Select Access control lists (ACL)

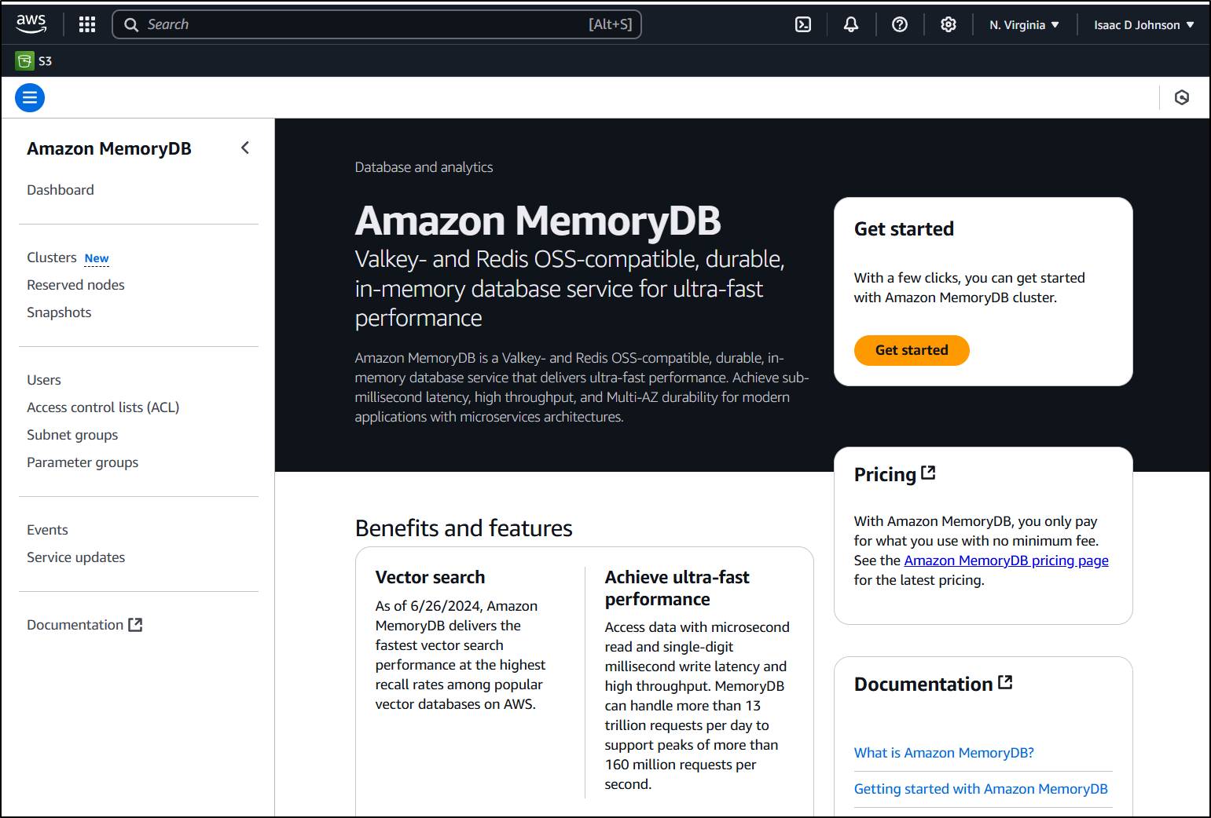point(103,407)
